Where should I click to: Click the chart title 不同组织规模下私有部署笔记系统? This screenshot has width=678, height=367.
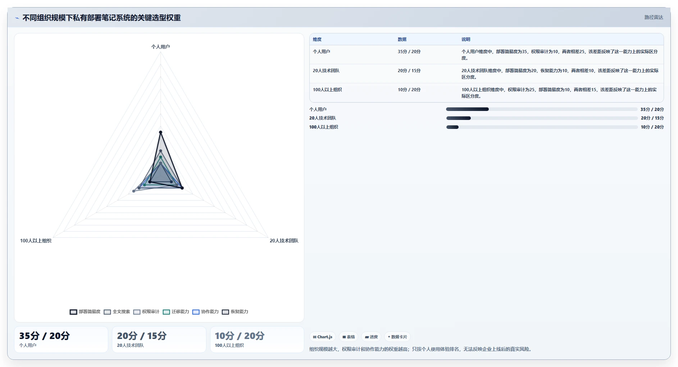tap(102, 18)
